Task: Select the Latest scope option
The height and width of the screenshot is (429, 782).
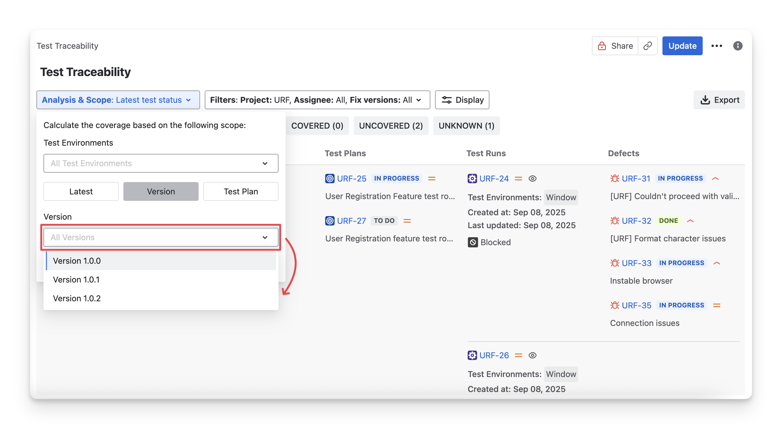Action: [x=81, y=191]
